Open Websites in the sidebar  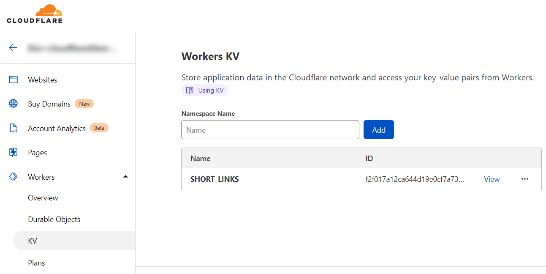pos(43,79)
